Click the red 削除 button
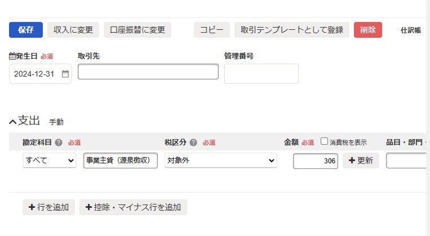 coord(368,30)
